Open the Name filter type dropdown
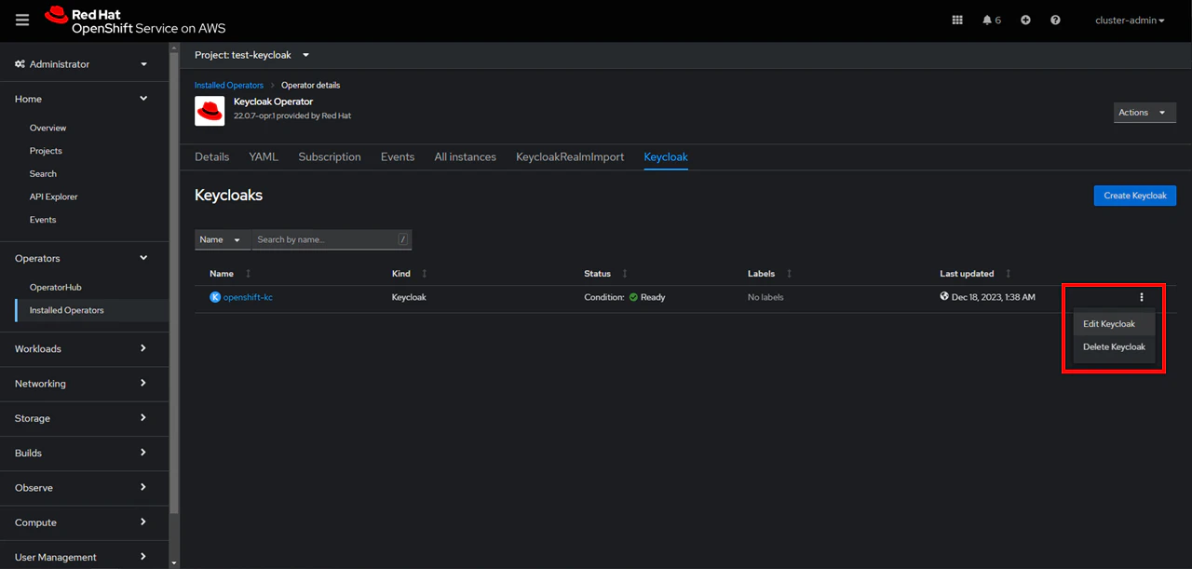Image resolution: width=1192 pixels, height=569 pixels. pyautogui.click(x=223, y=239)
